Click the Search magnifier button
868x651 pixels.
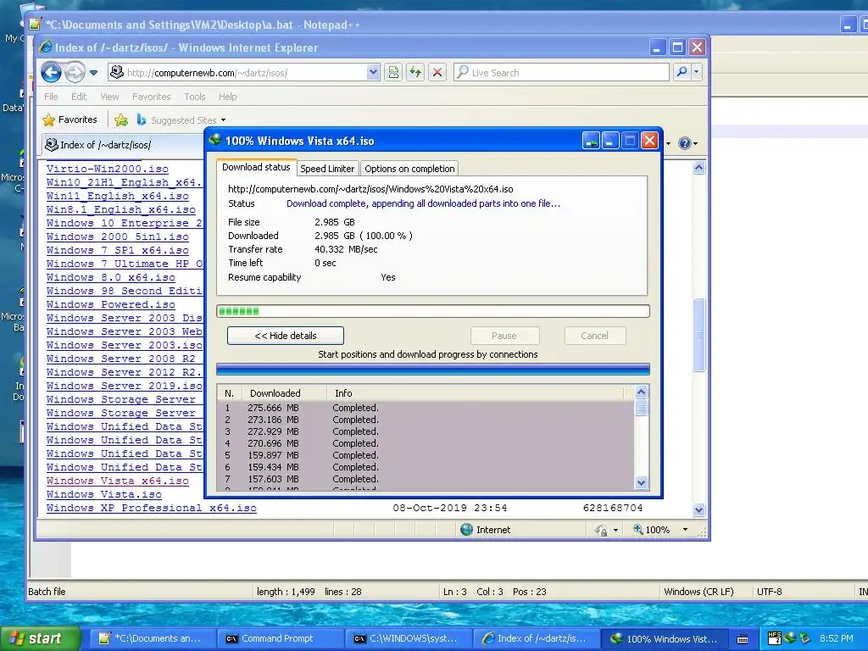tap(682, 72)
